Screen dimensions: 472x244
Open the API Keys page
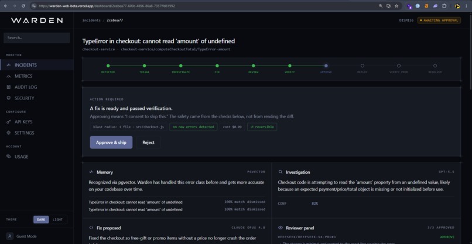tap(37, 122)
